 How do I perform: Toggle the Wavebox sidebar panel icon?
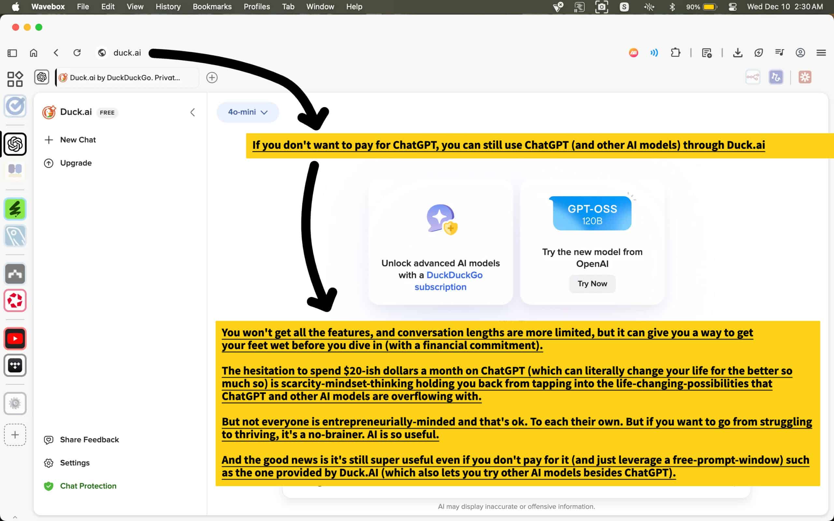pyautogui.click(x=12, y=53)
